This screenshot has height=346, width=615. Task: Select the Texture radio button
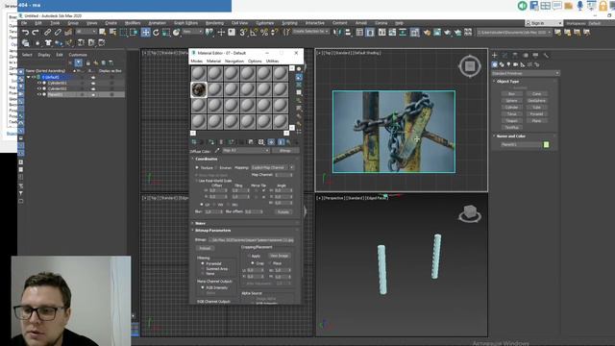197,167
